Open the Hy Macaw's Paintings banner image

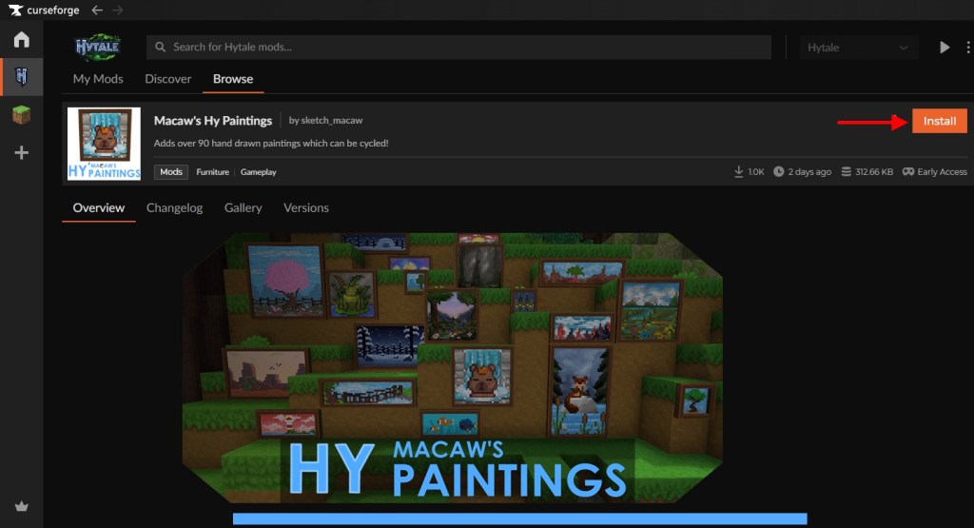click(452, 368)
